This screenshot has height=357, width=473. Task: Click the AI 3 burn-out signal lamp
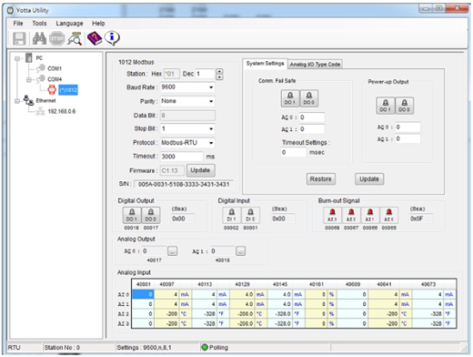click(332, 215)
